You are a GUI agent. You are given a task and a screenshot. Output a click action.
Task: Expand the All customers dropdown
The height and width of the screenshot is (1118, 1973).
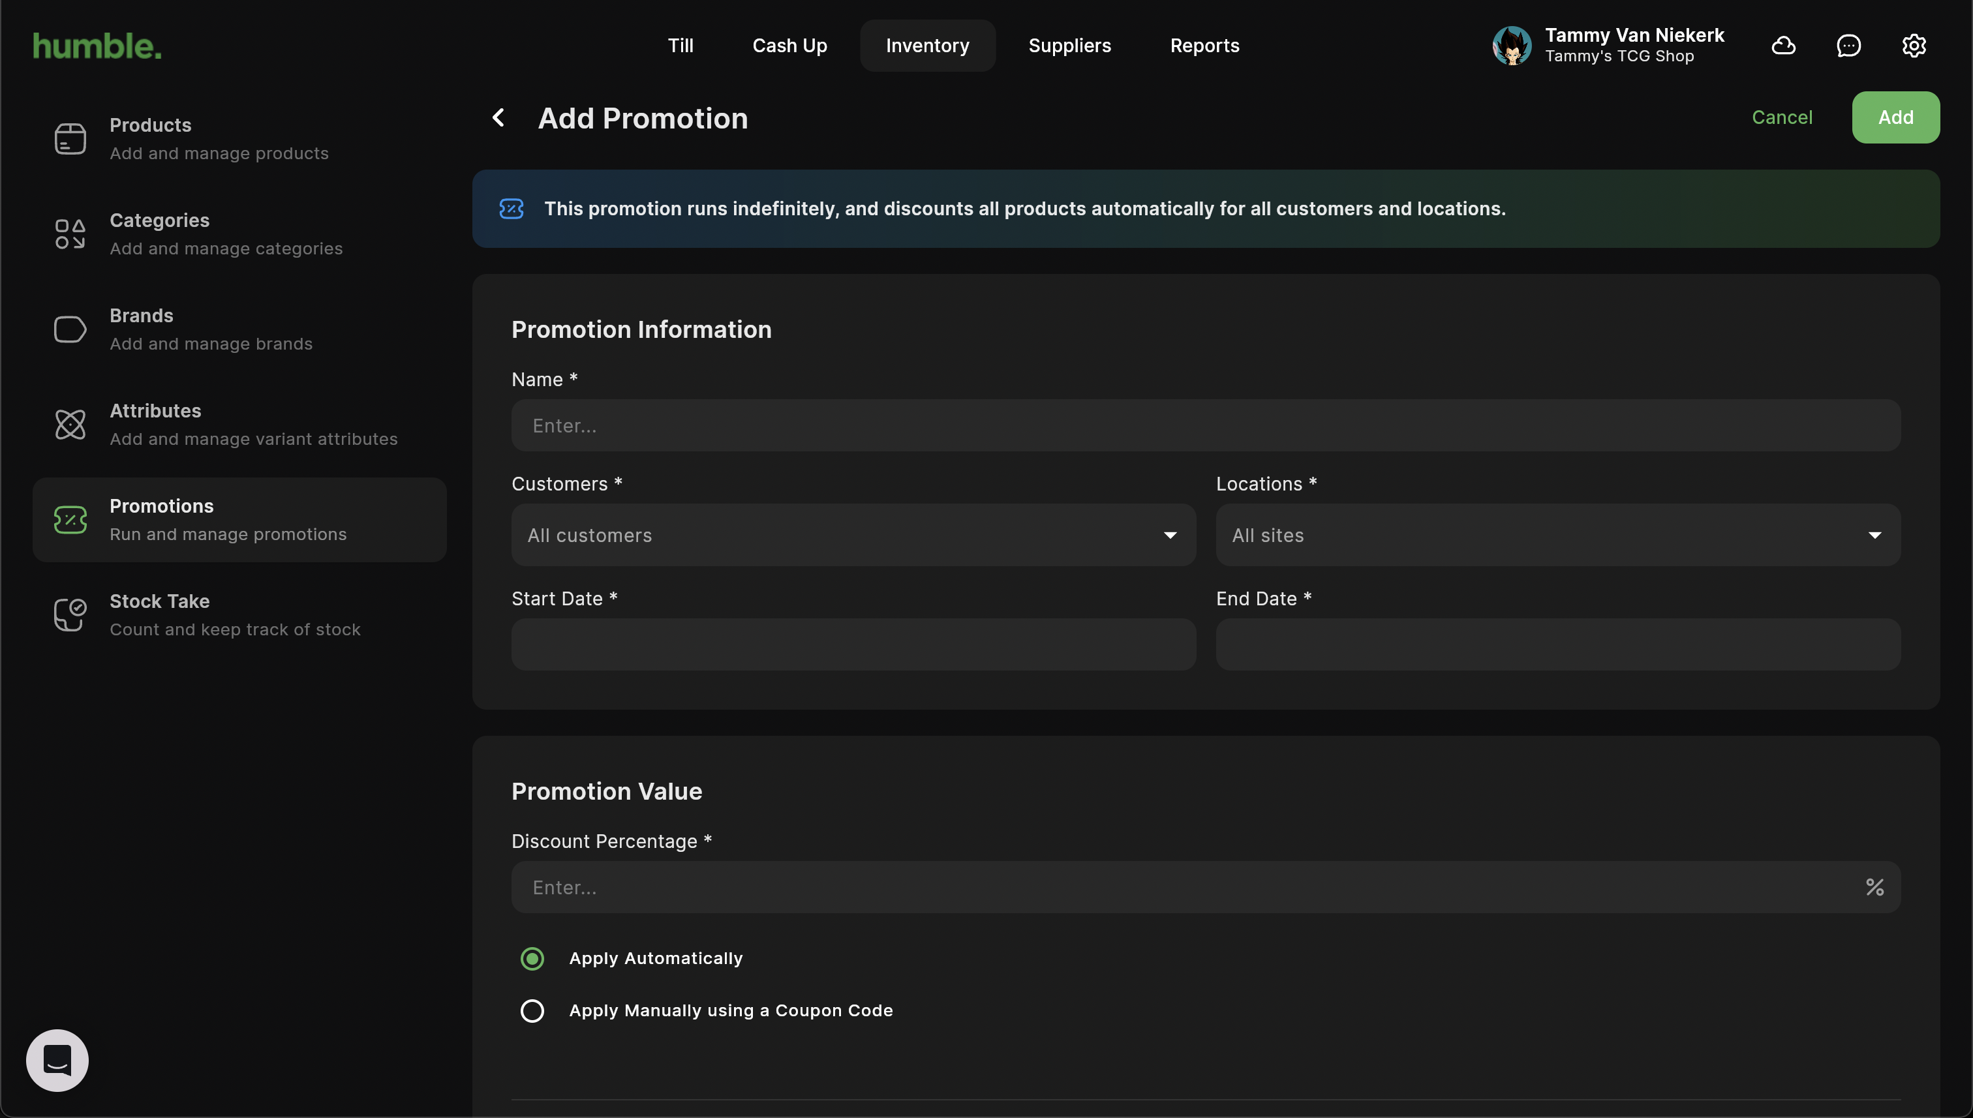(853, 536)
